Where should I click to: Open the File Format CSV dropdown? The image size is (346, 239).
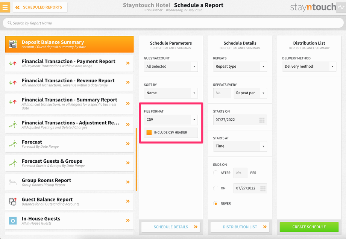[171, 120]
